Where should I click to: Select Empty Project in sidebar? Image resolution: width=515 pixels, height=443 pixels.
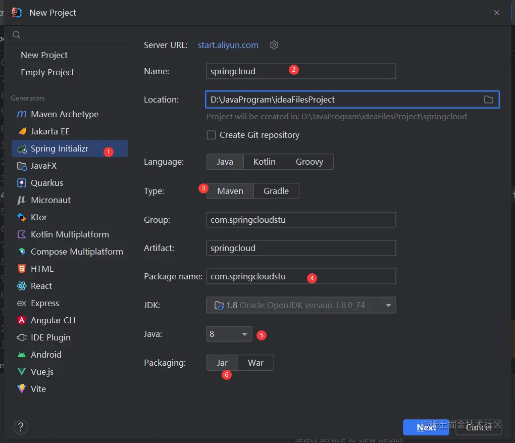click(47, 72)
